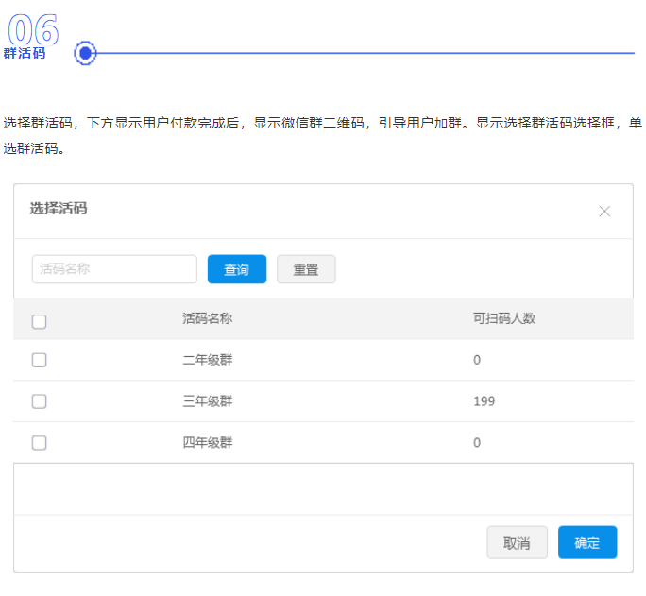646x596 pixels.
Task: Click the outlined 06 section number
Action: point(33,29)
